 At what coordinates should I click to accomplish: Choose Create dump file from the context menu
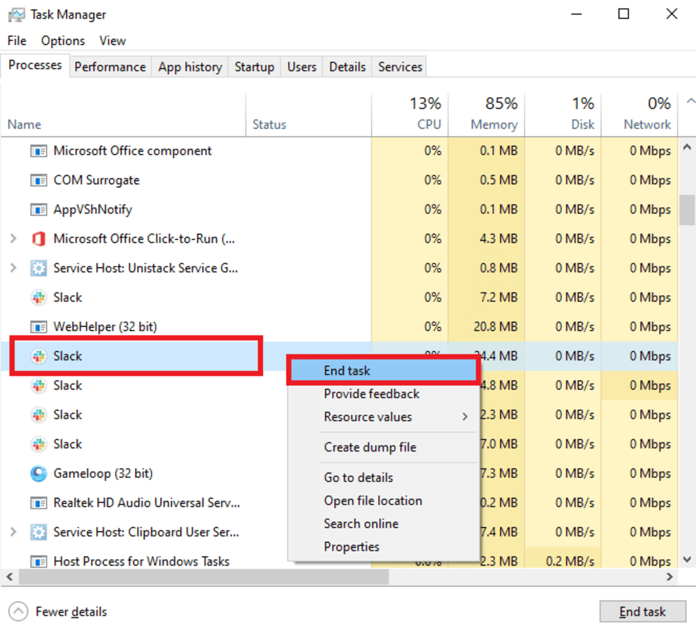(383, 447)
